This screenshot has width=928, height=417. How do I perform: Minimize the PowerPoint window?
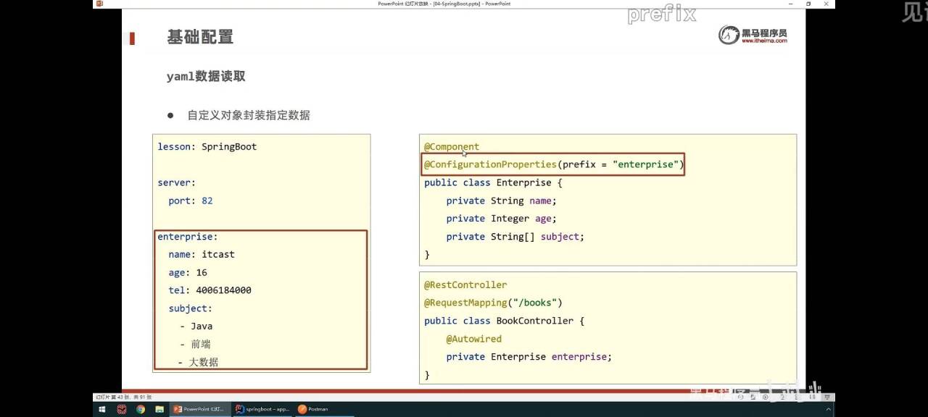(791, 4)
